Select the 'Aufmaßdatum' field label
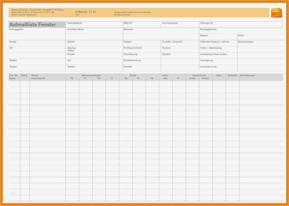Image resolution: width=289 pixels, height=206 pixels. pos(75,23)
